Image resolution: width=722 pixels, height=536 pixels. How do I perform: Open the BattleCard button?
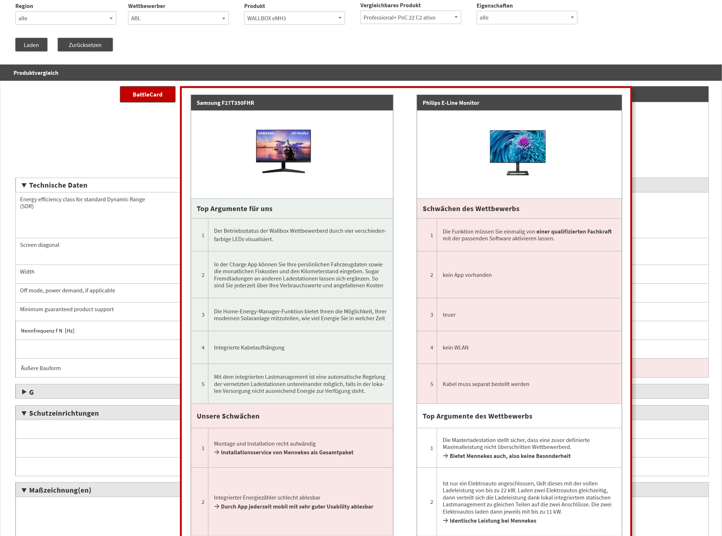coord(148,94)
